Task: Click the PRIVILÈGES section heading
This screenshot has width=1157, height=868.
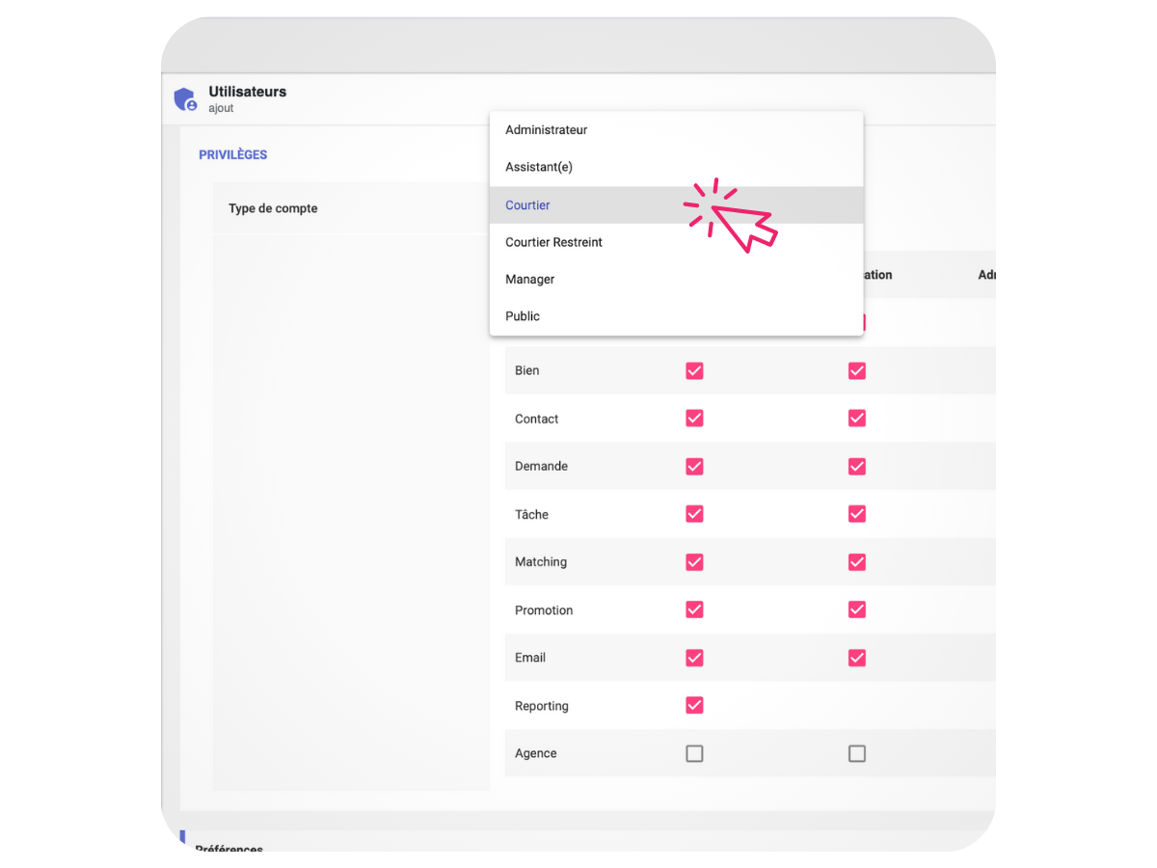Action: 233,154
